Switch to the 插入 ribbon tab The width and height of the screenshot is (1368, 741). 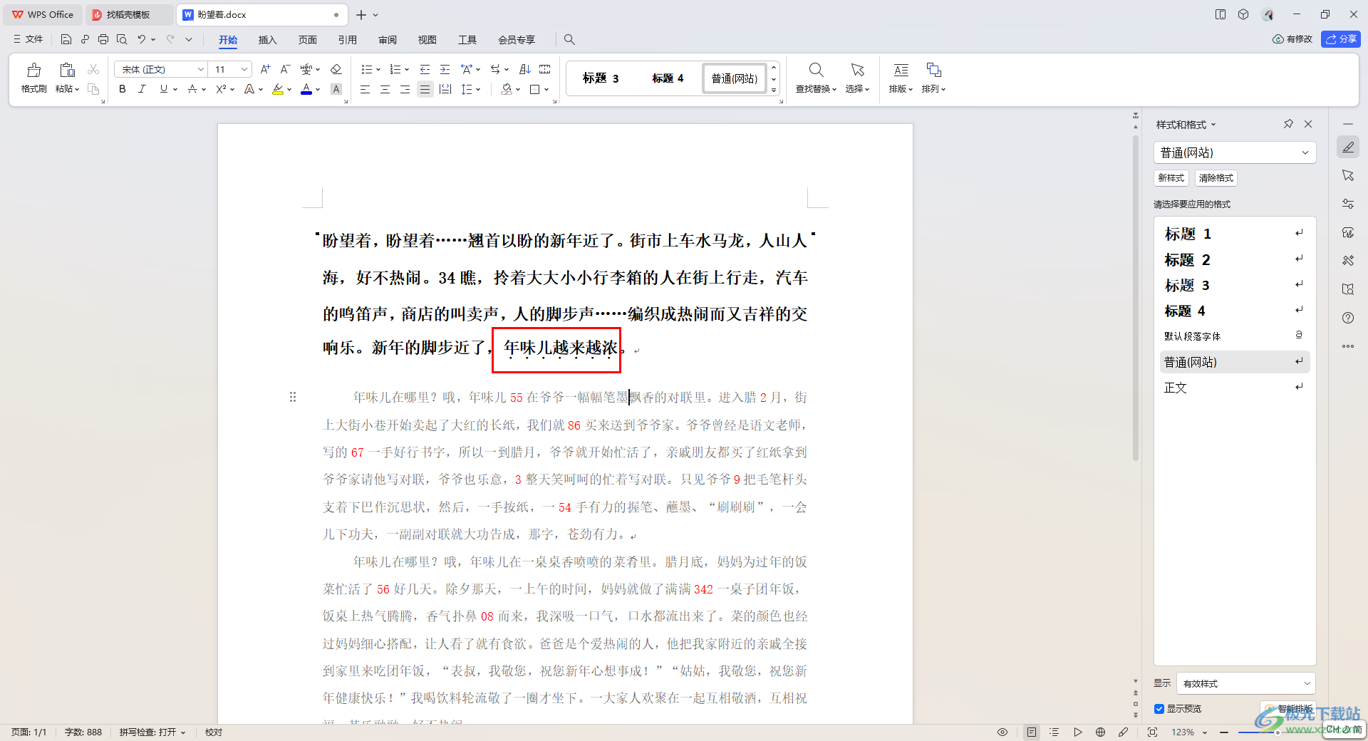tap(267, 40)
